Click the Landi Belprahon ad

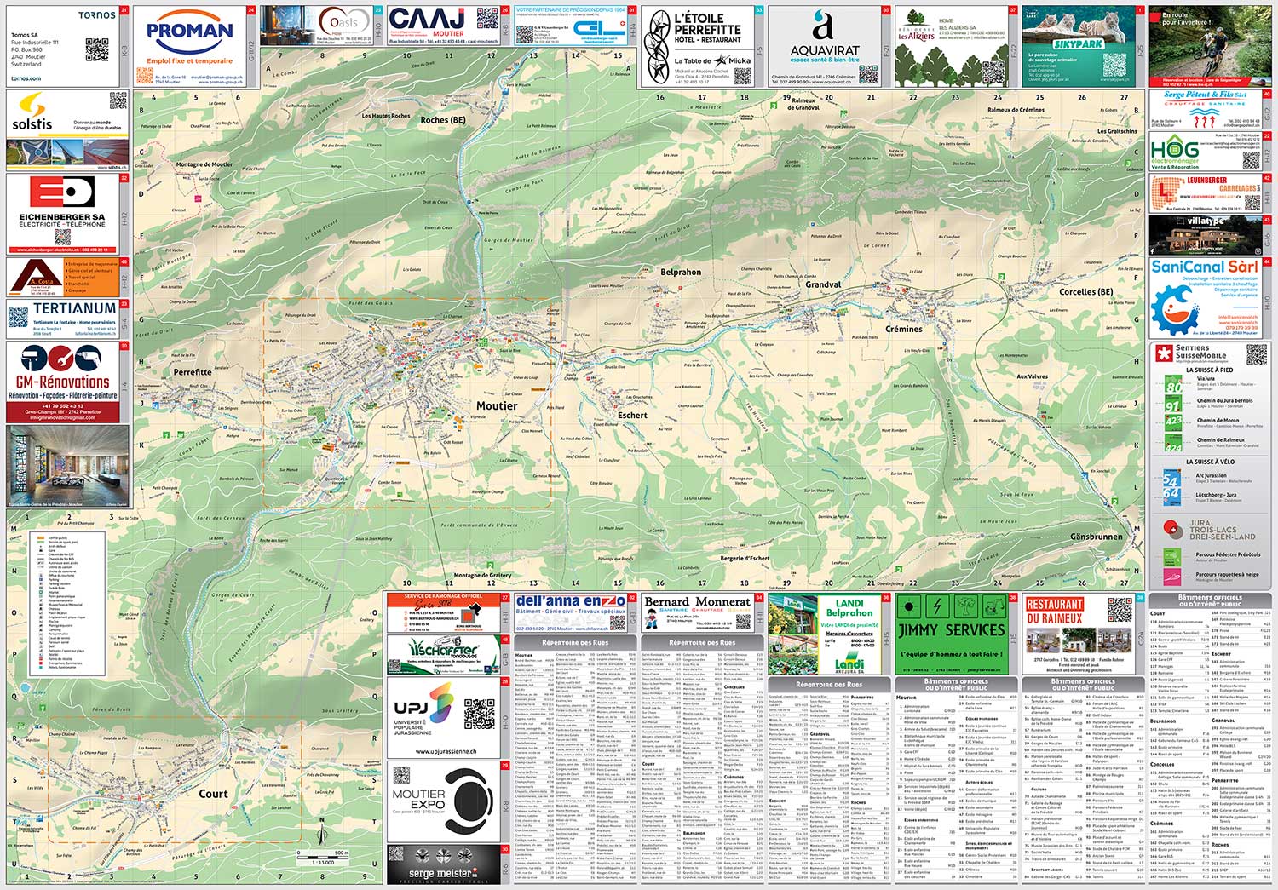(x=829, y=634)
